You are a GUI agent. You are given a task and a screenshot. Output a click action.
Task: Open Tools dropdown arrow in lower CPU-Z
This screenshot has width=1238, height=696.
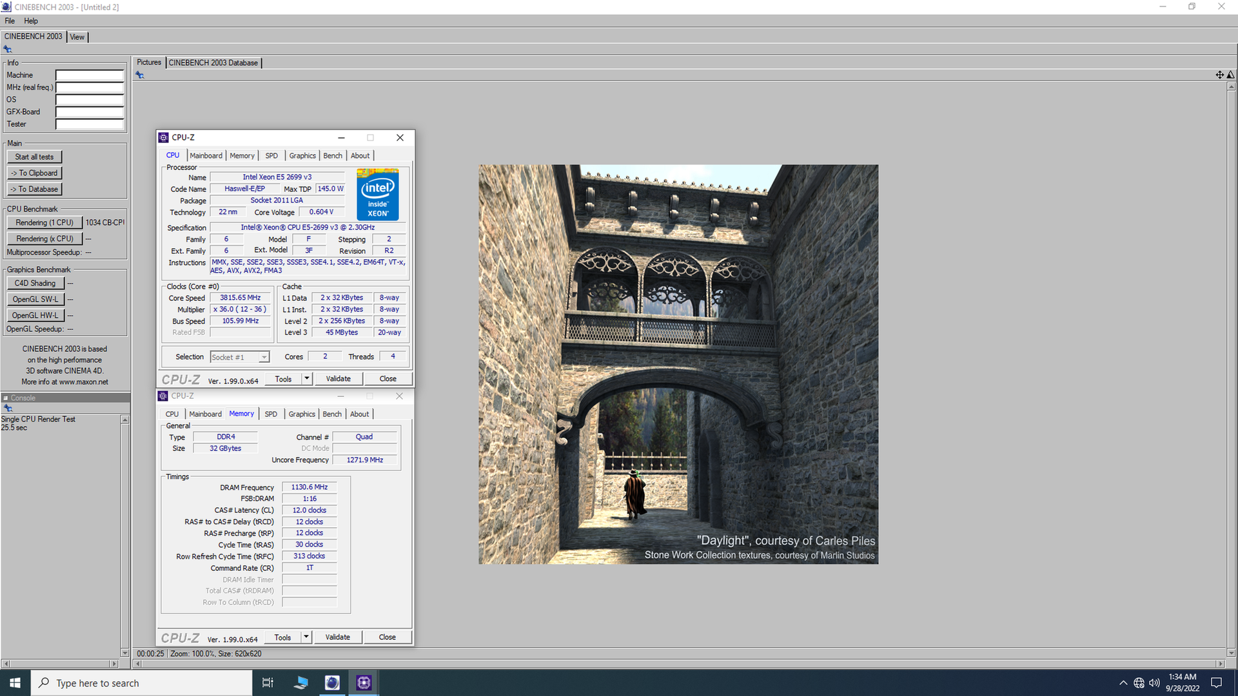(x=306, y=637)
